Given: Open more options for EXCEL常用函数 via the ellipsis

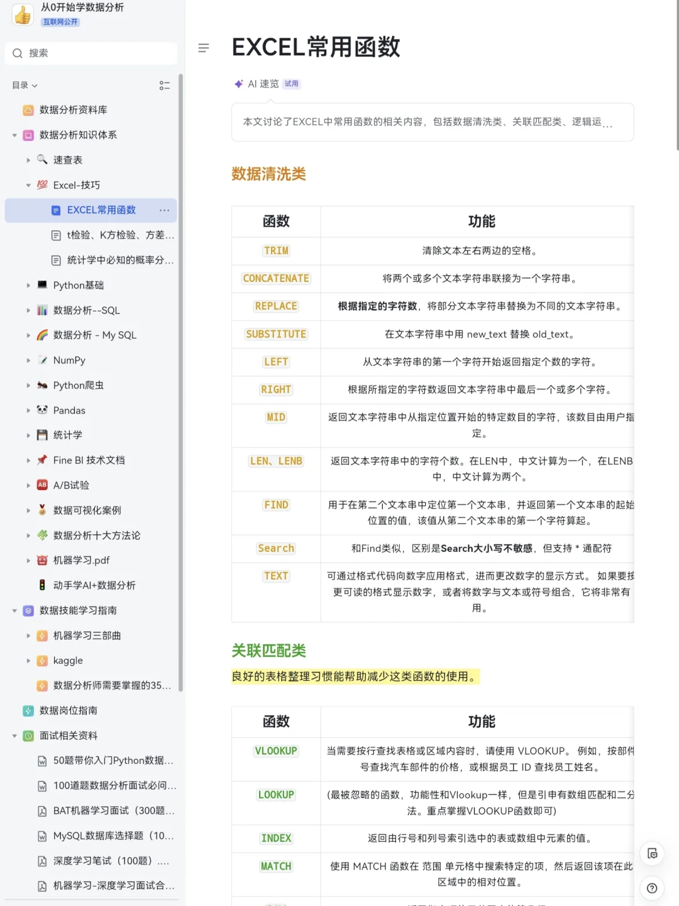Looking at the screenshot, I should pos(164,210).
